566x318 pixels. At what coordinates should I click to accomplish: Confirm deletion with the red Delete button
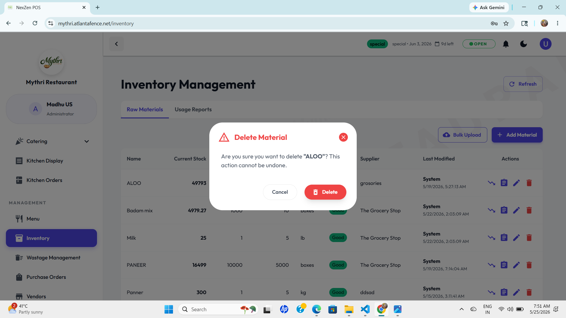325,192
